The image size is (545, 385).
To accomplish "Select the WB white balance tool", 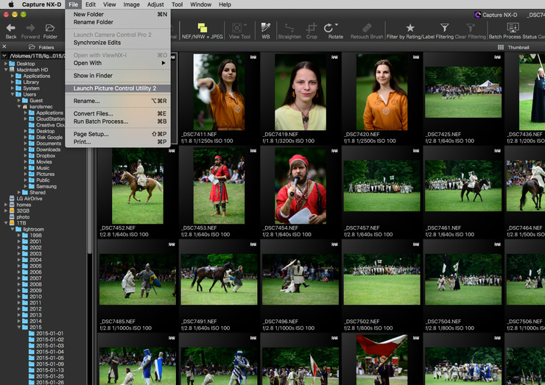I will 266,28.
